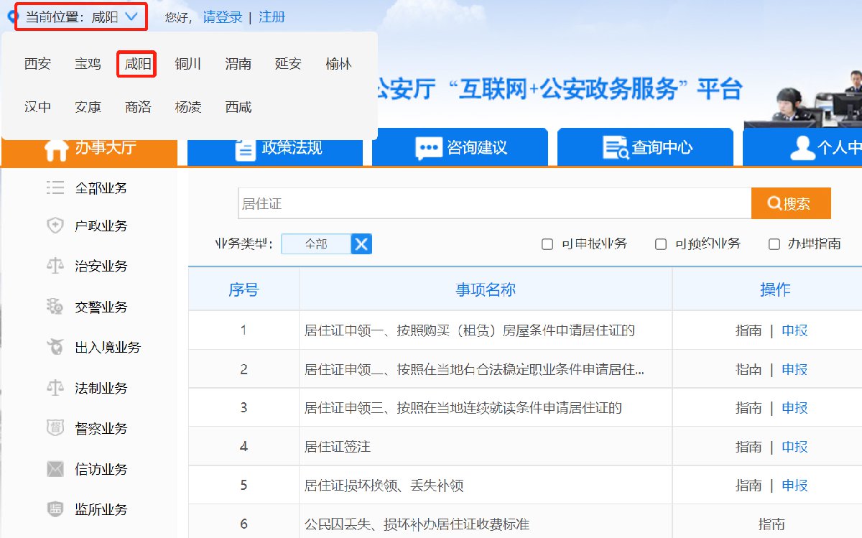The image size is (862, 538).
Task: Click the 出入境业务 icon in sidebar
Action: [x=55, y=348]
